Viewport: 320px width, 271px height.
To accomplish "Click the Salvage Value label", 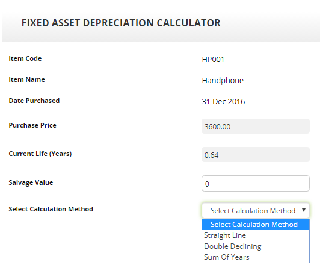I will pos(31,182).
